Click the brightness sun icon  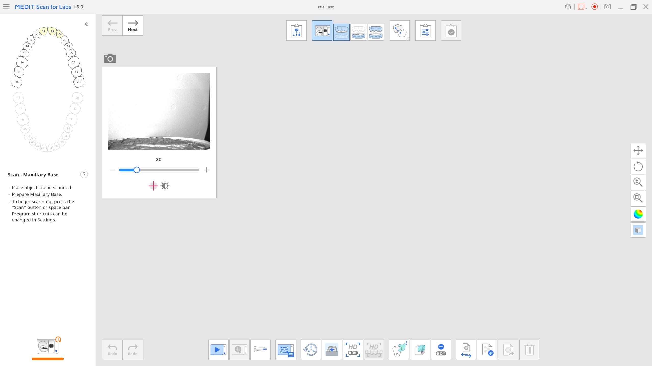click(165, 186)
